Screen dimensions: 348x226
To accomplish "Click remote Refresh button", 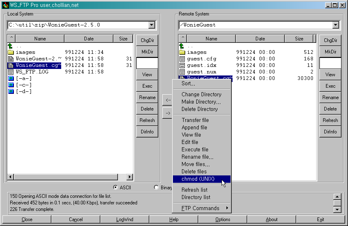I will click(x=330, y=120).
